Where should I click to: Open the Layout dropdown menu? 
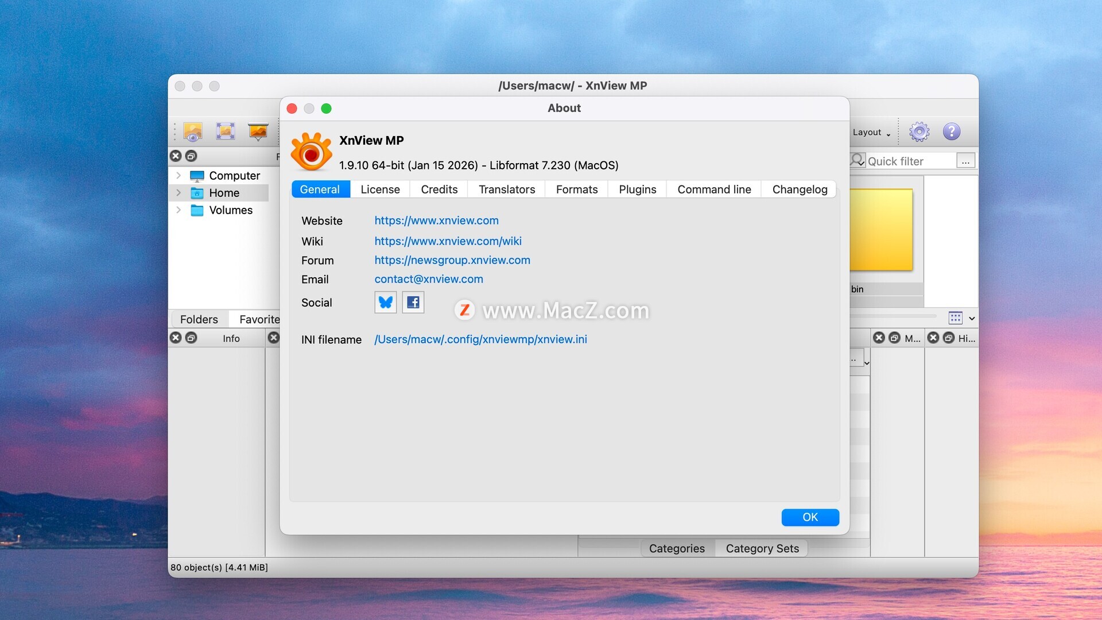point(871,133)
